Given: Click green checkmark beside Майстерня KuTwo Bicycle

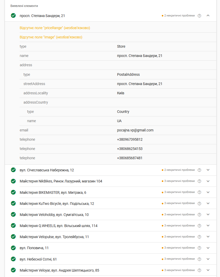Looking at the screenshot, I should [x=13, y=203].
